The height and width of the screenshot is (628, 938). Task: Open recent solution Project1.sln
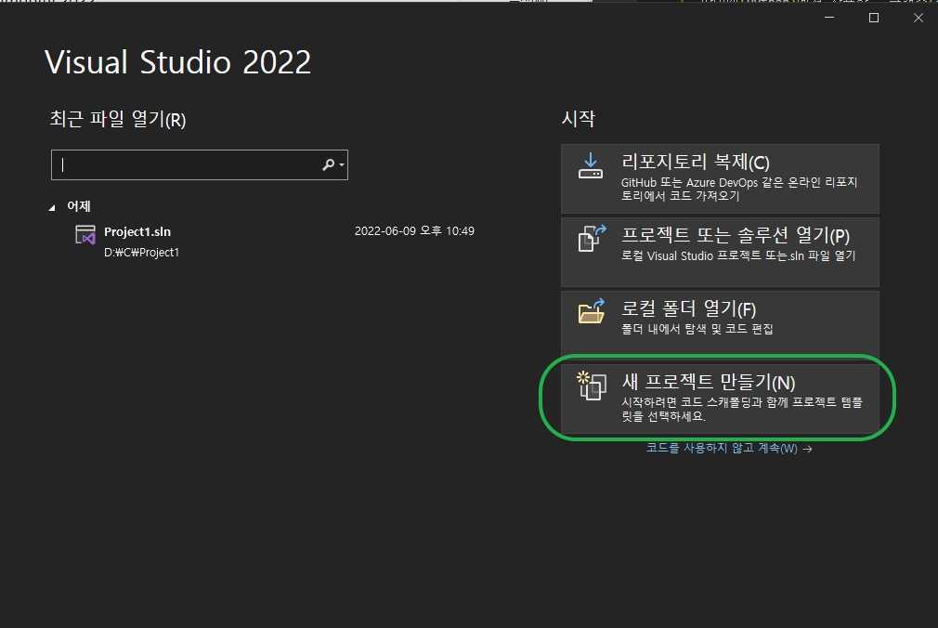pyautogui.click(x=275, y=242)
